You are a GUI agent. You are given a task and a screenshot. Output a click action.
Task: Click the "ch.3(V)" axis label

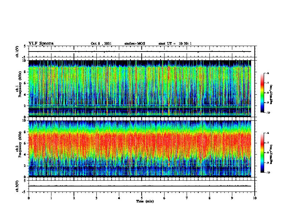tap(17, 186)
